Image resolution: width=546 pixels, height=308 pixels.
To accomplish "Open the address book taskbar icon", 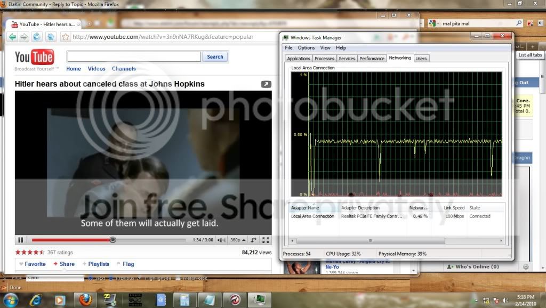I will 160,299.
